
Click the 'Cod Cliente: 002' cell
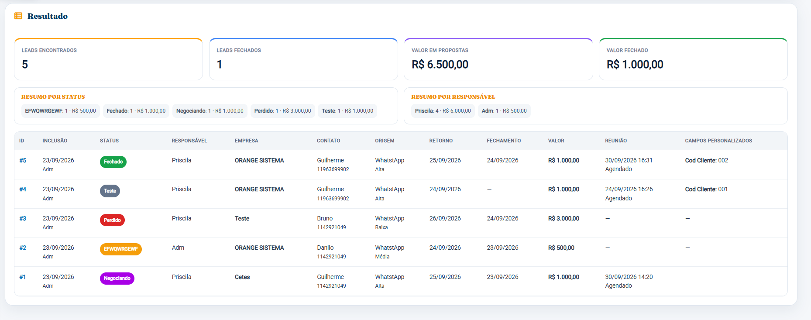pos(707,161)
